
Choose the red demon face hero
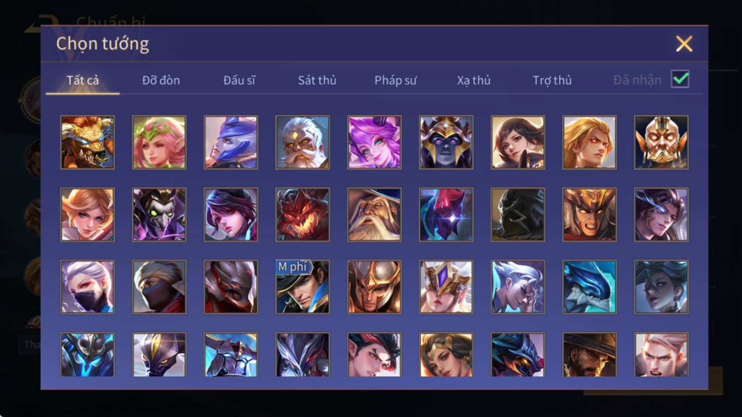click(x=302, y=215)
